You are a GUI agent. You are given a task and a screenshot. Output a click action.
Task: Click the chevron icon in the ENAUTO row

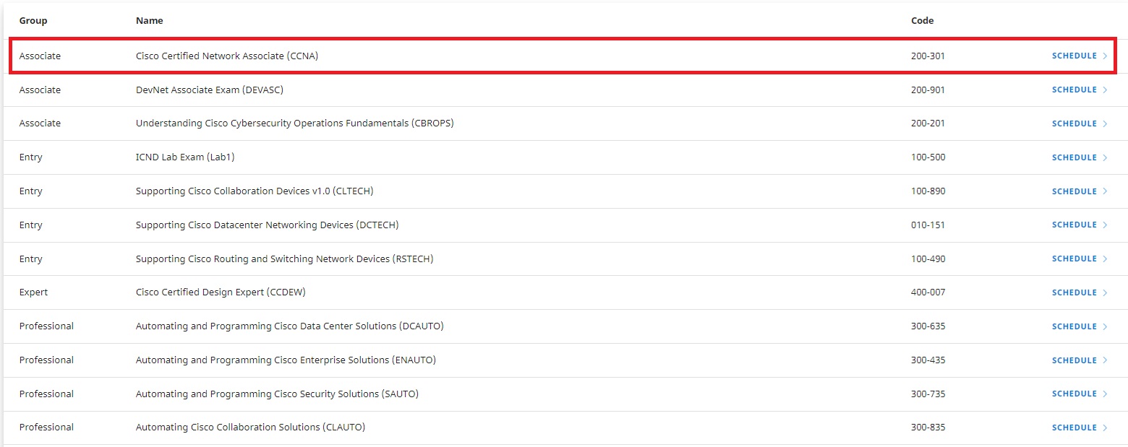[x=1105, y=360]
